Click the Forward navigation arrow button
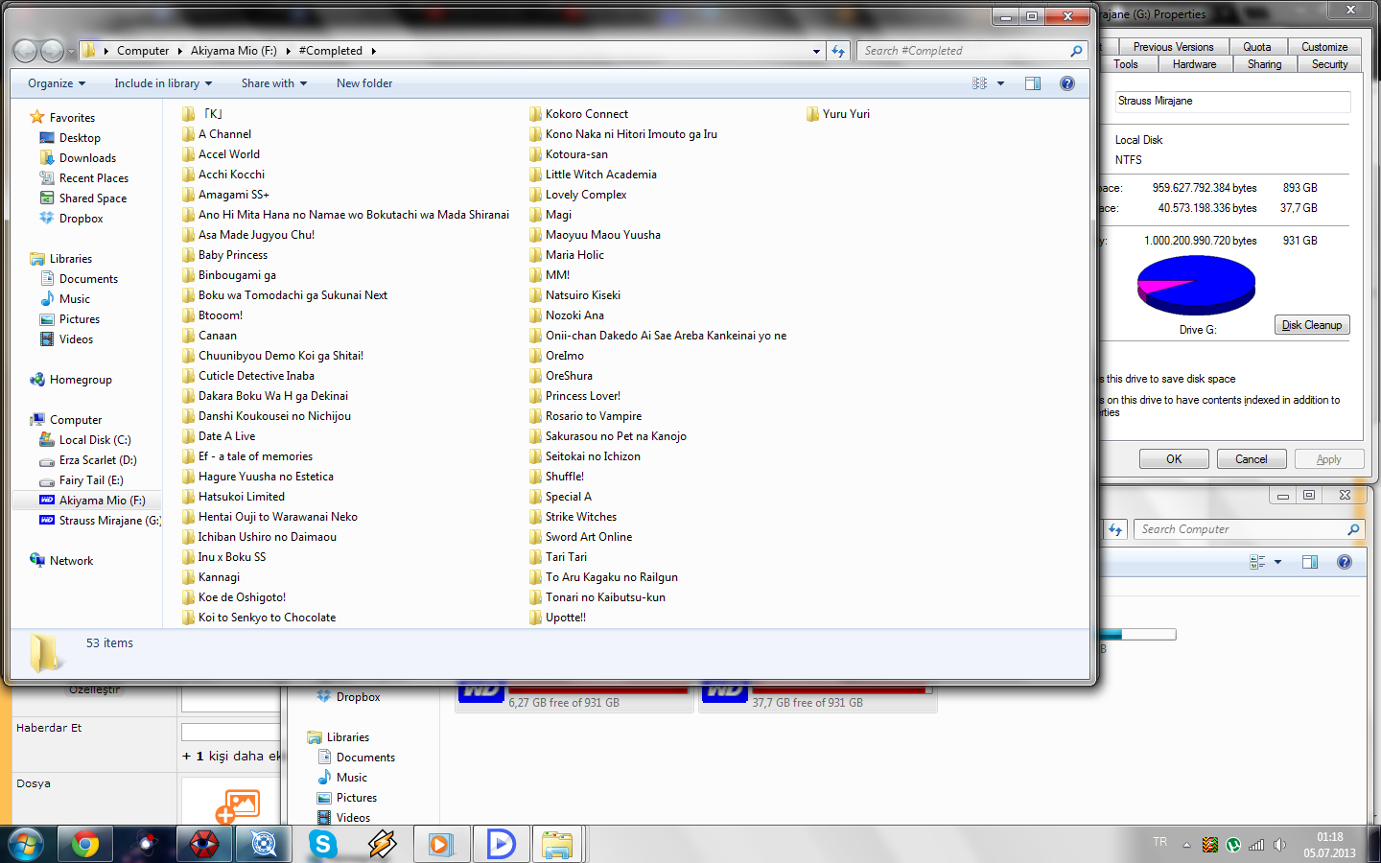 pyautogui.click(x=53, y=51)
